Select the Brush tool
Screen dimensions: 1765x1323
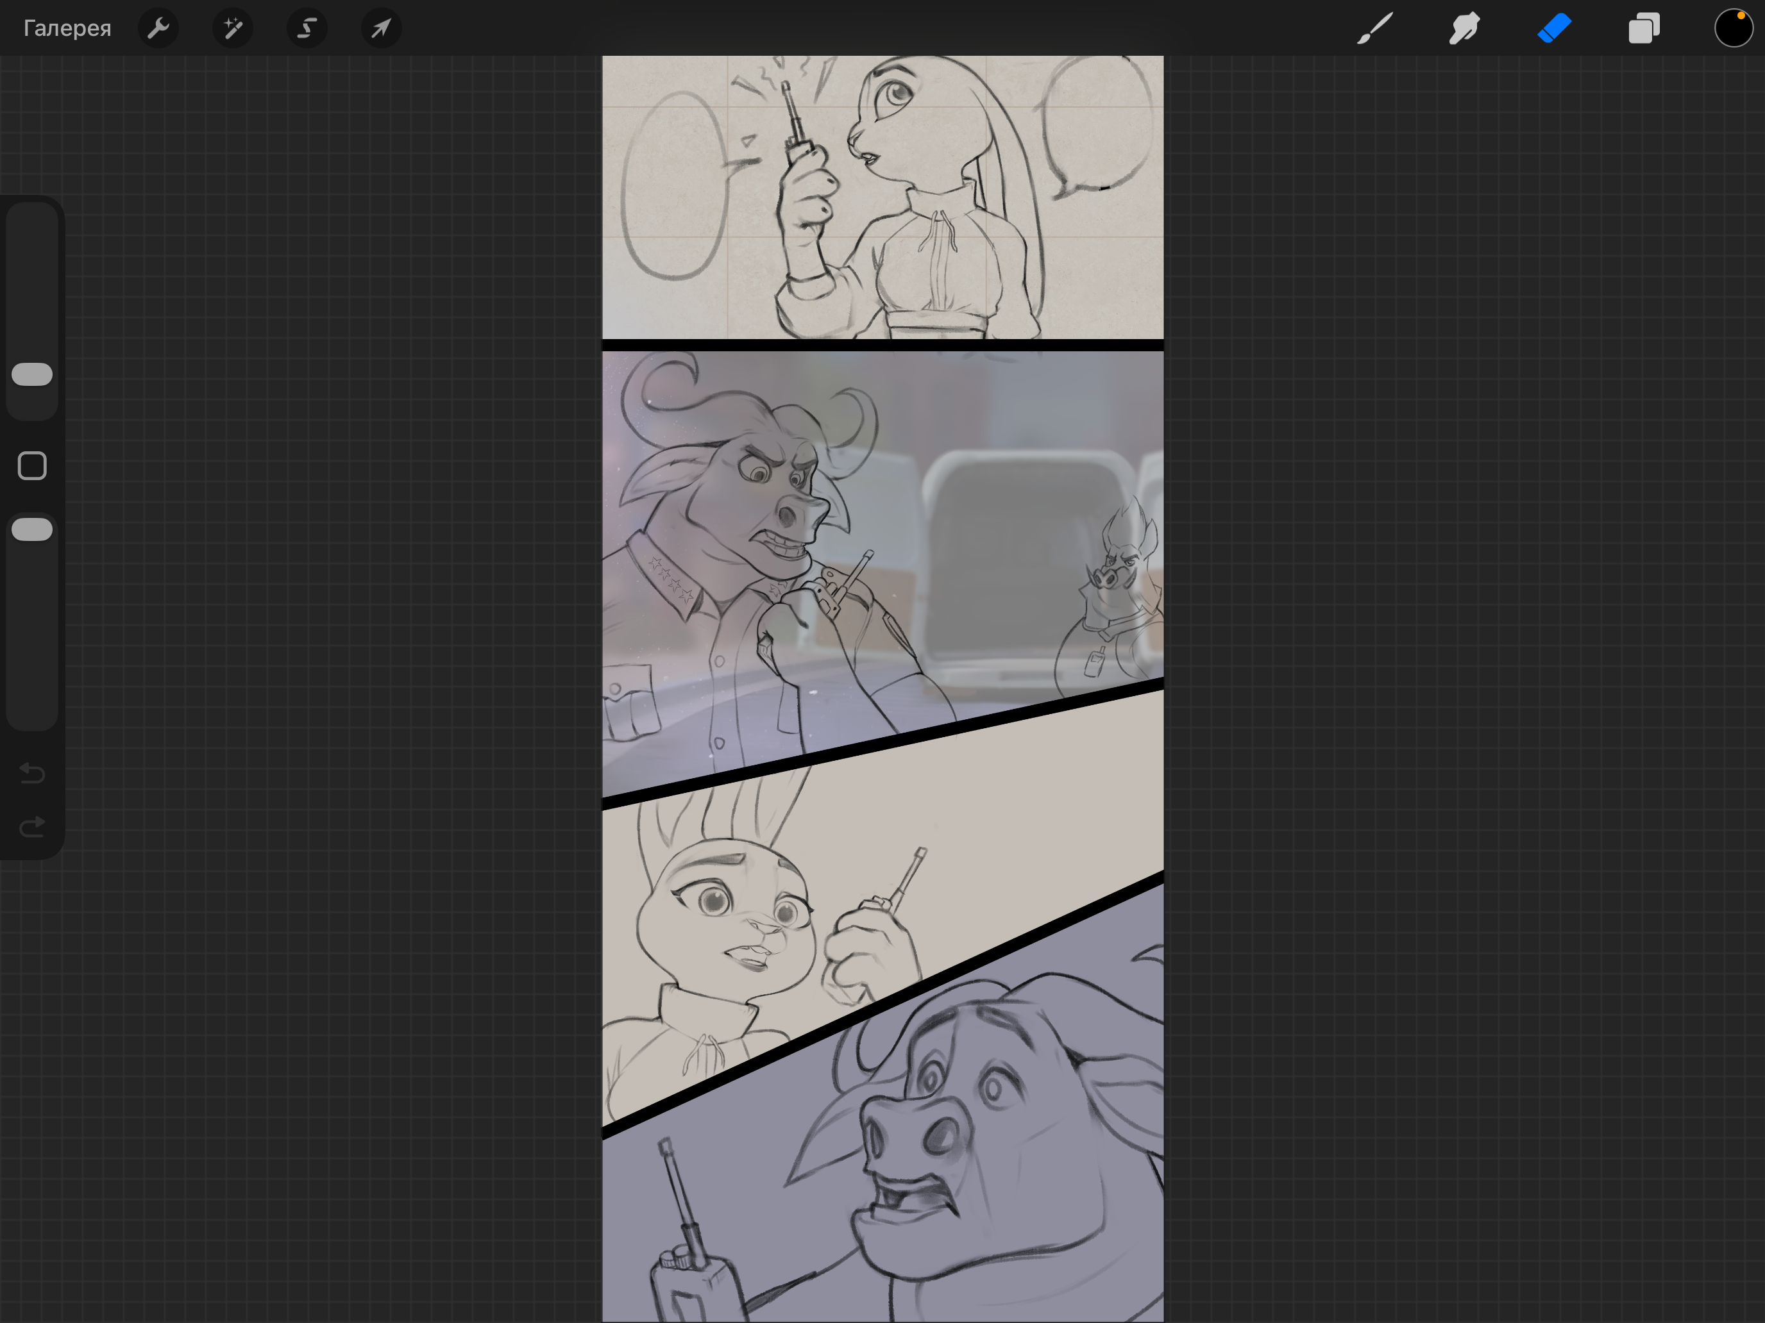point(1375,29)
